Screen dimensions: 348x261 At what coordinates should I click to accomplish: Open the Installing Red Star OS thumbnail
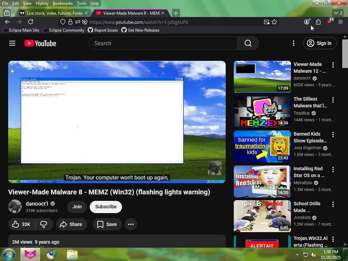262,181
